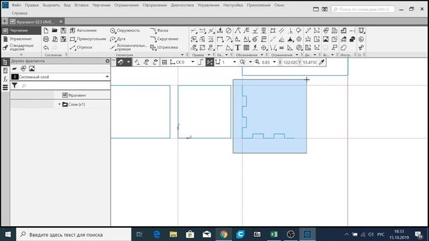Click the undo arrow icon

[x=46, y=48]
